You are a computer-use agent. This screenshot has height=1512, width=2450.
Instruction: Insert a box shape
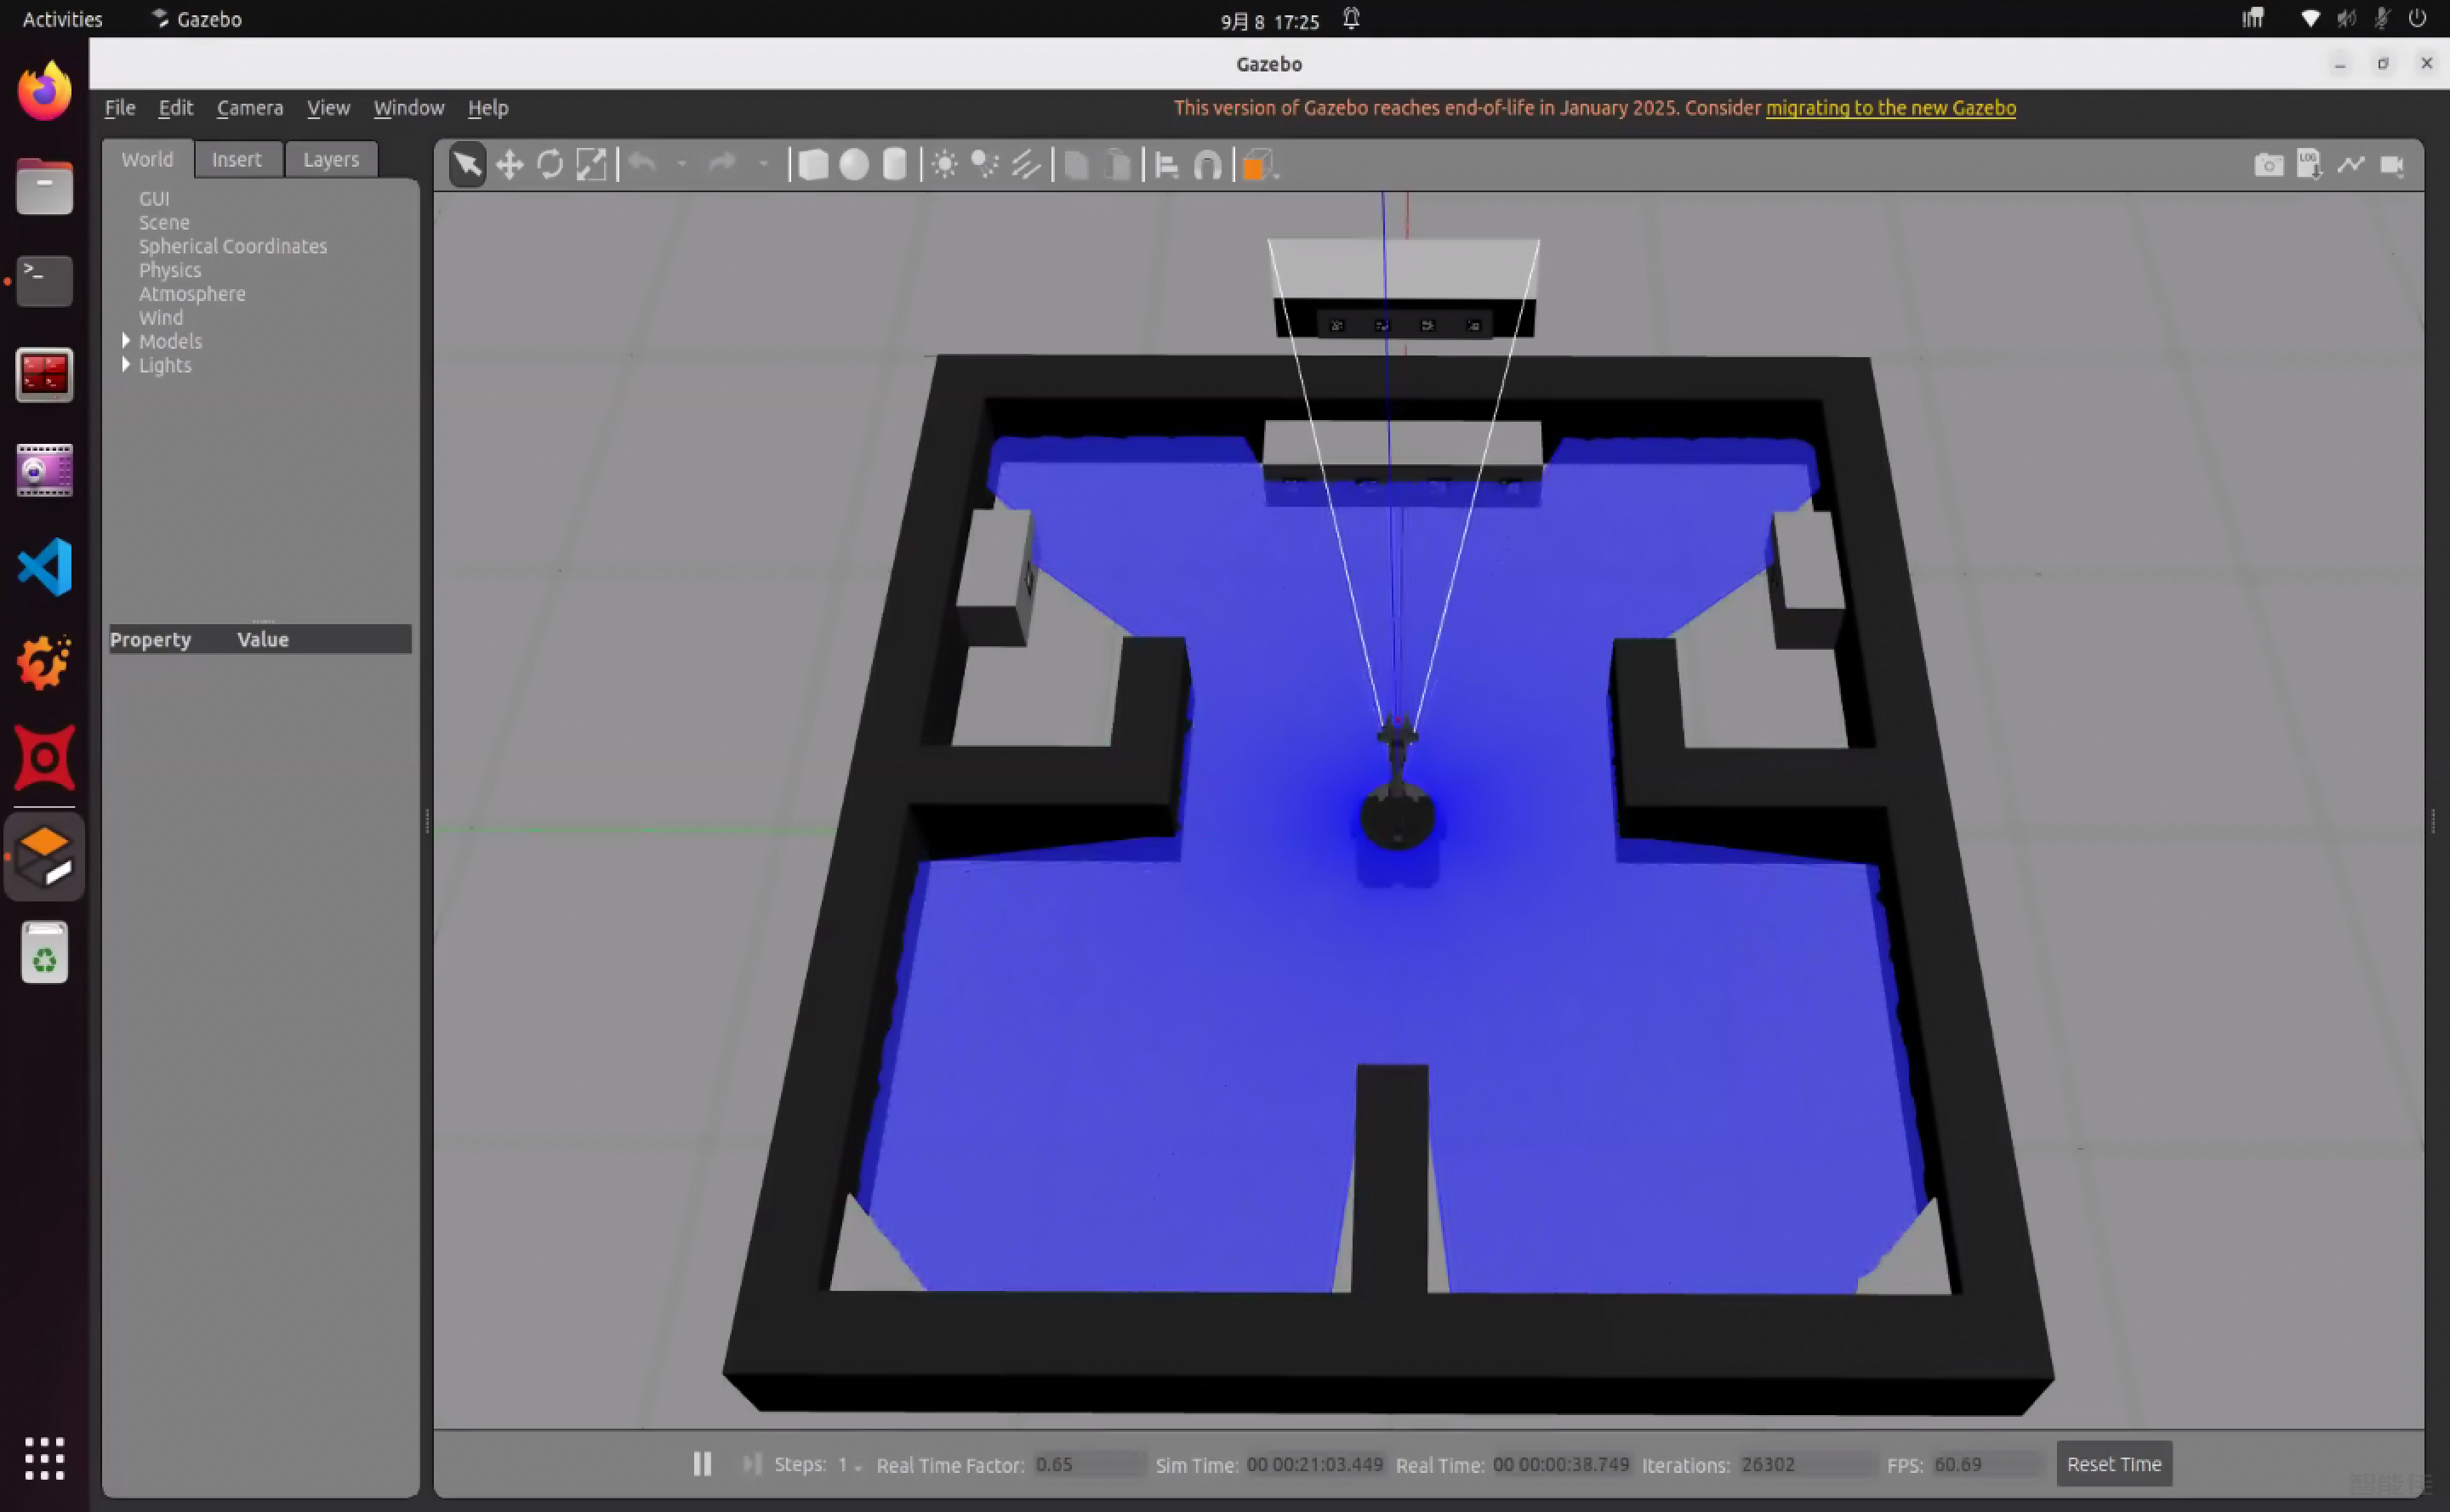pos(813,165)
